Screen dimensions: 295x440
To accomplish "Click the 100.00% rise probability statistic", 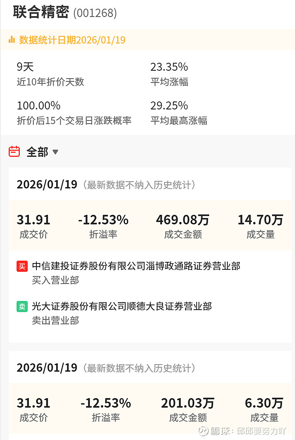I will pyautogui.click(x=38, y=105).
